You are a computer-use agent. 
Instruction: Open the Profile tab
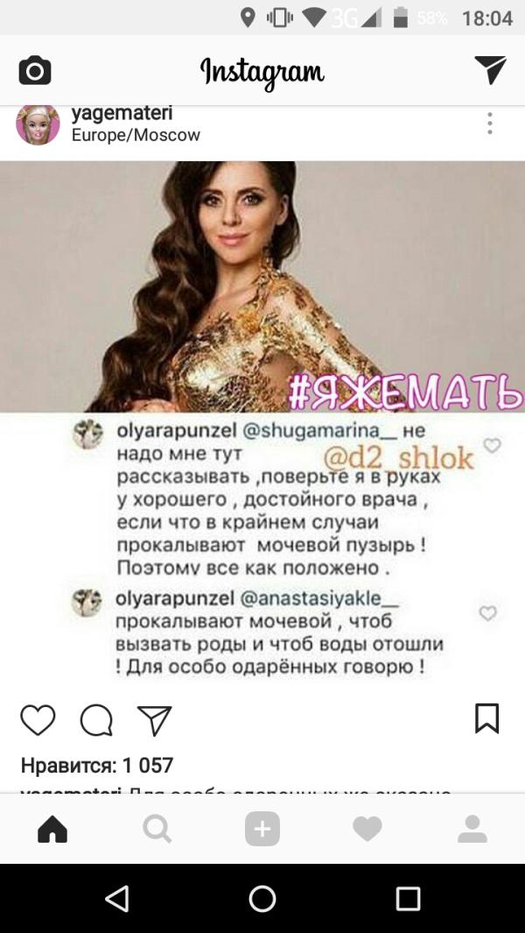pos(472,829)
